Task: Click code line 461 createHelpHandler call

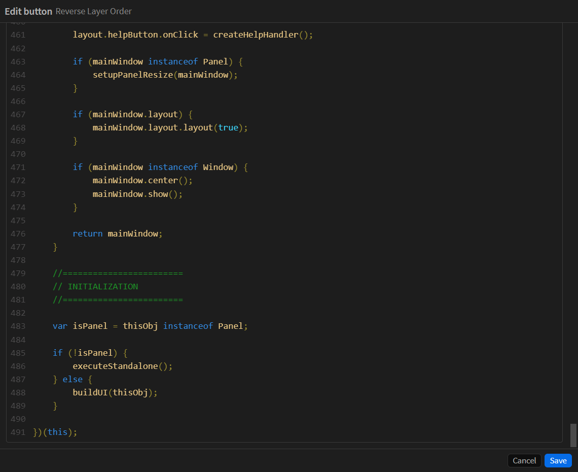Action: [263, 35]
